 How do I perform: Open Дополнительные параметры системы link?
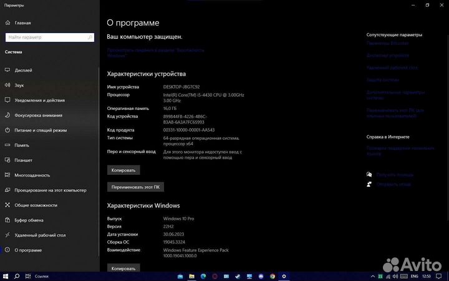point(395,95)
